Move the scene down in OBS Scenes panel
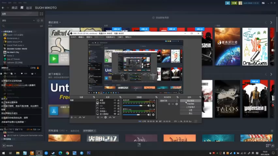The height and width of the screenshot is (156, 278). pos(84,117)
